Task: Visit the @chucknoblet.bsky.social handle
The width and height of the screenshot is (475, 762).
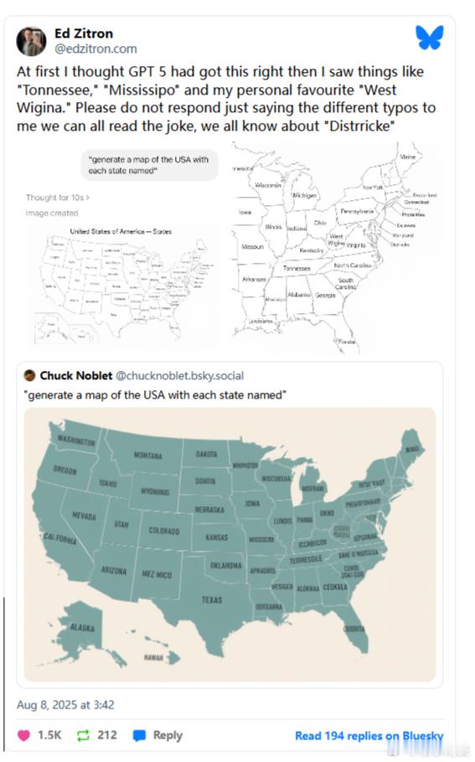Action: coord(179,376)
